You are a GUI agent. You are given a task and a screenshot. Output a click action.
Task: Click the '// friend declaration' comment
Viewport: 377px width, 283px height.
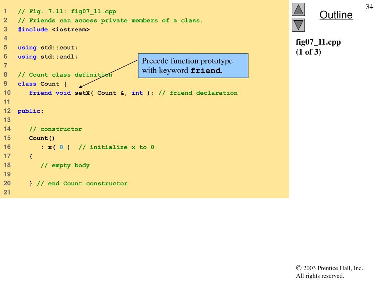(198, 93)
